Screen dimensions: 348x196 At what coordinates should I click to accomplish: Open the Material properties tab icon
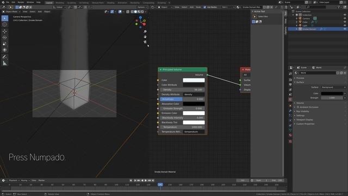click(x=290, y=135)
